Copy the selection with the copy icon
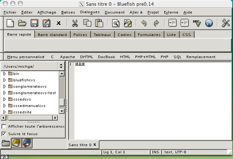This screenshot has width=233, height=159. click(x=87, y=23)
